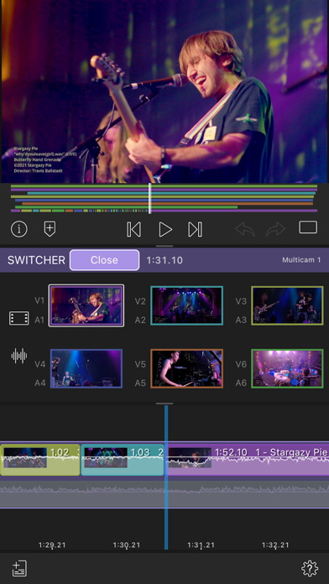Select the V5 drummer camera angle
Image resolution: width=329 pixels, height=584 pixels.
[x=186, y=368]
